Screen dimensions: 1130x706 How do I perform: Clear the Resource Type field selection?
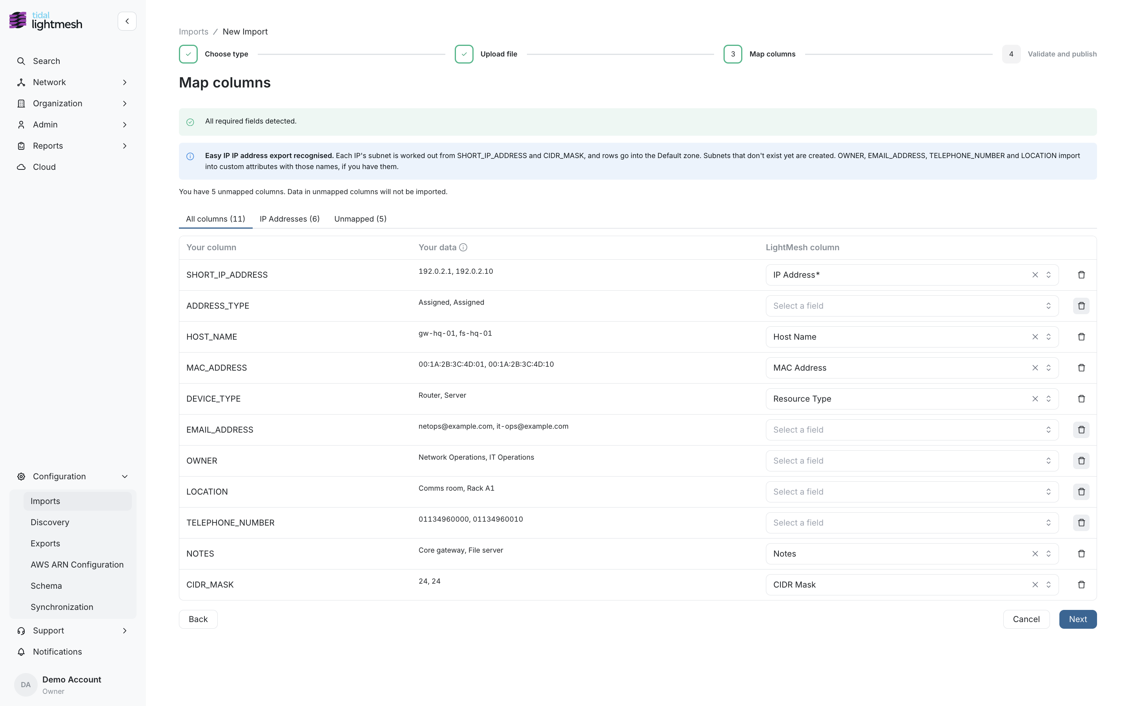1035,399
